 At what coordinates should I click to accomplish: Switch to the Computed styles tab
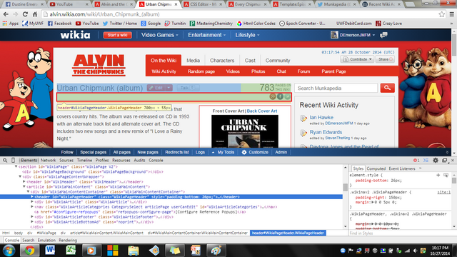376,168
